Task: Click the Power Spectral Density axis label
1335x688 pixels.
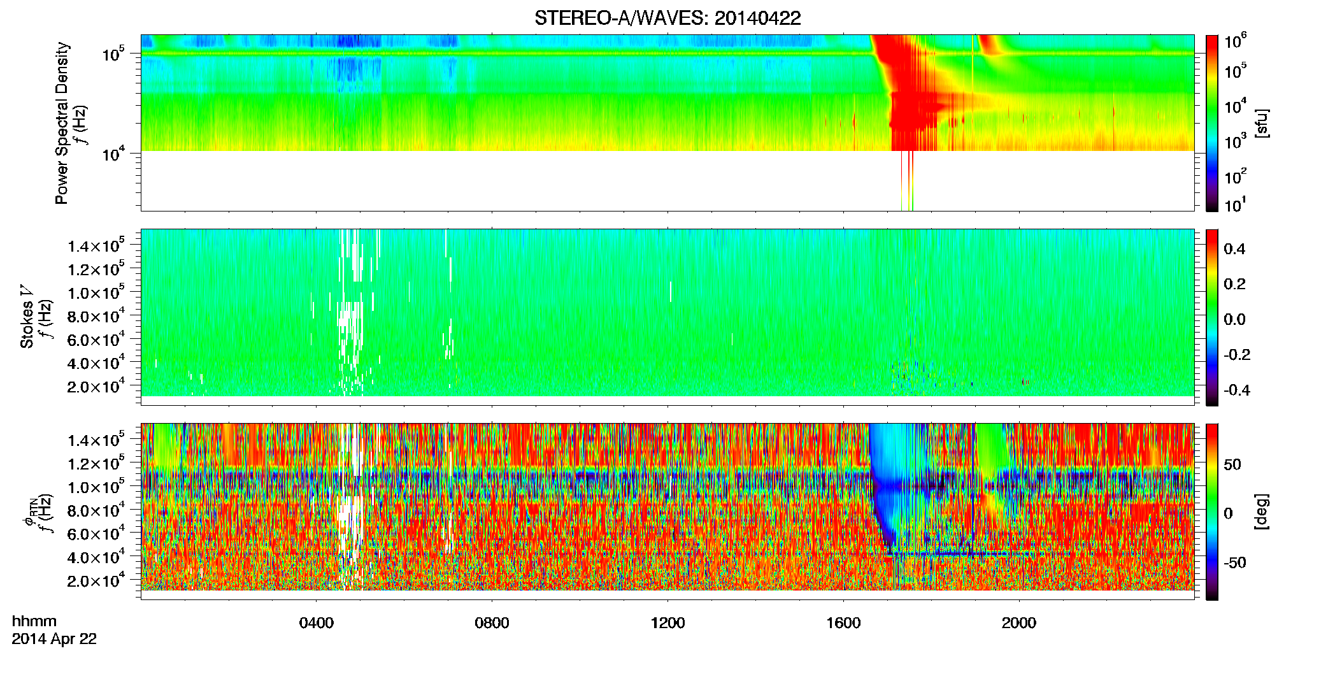Action: point(62,123)
